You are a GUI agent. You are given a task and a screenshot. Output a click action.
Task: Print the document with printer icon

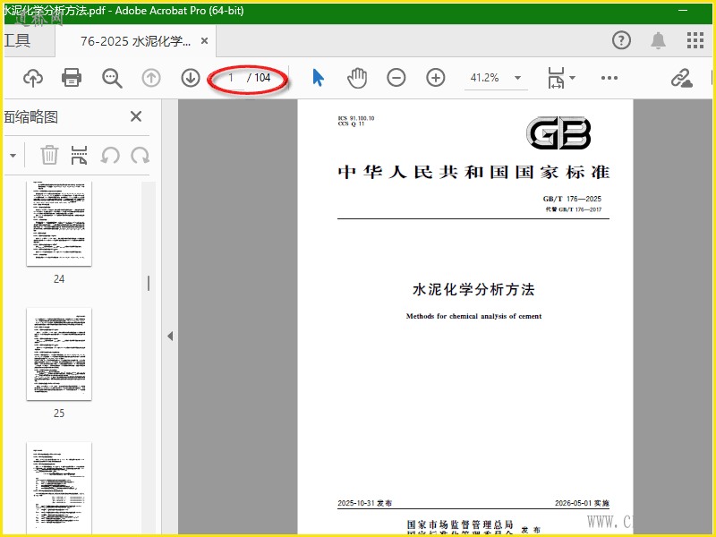click(72, 78)
